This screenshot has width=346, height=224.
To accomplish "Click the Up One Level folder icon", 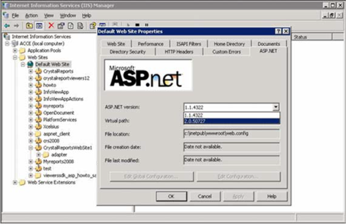I will (x=29, y=26).
